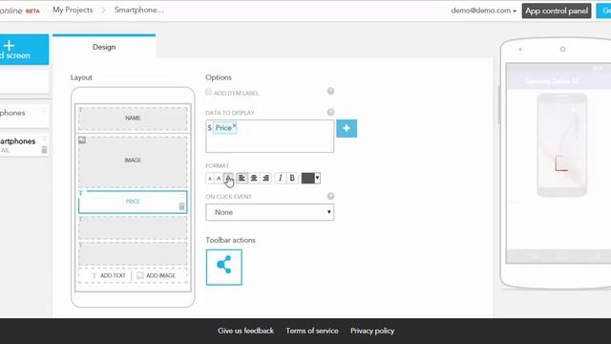Open the On Click Event dropdown
This screenshot has height=344, width=611.
[269, 212]
